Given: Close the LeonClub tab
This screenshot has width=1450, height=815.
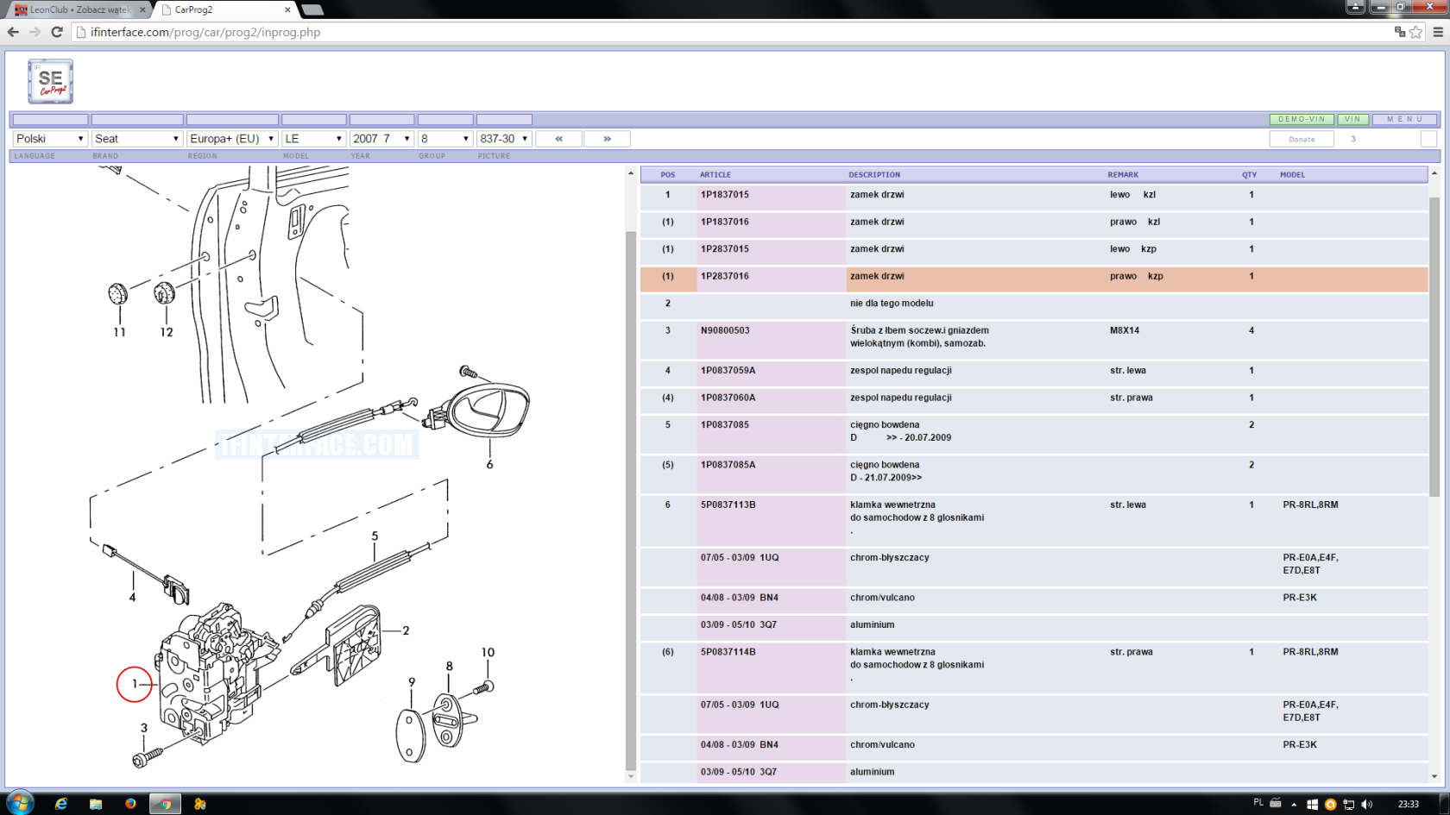Looking at the screenshot, I should 142,9.
